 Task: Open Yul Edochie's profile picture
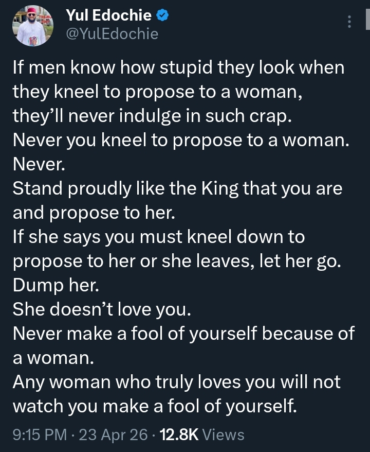coord(33,26)
